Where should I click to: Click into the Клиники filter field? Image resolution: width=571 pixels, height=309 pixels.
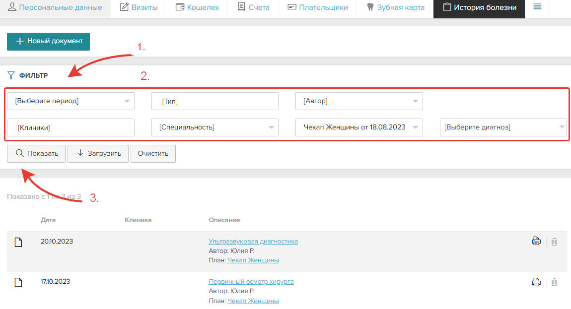tap(71, 127)
